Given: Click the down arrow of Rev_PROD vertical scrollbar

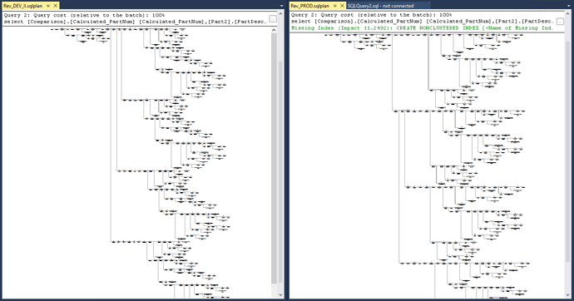Looking at the screenshot, I should click(x=568, y=295).
